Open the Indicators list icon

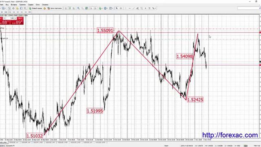point(100,8)
